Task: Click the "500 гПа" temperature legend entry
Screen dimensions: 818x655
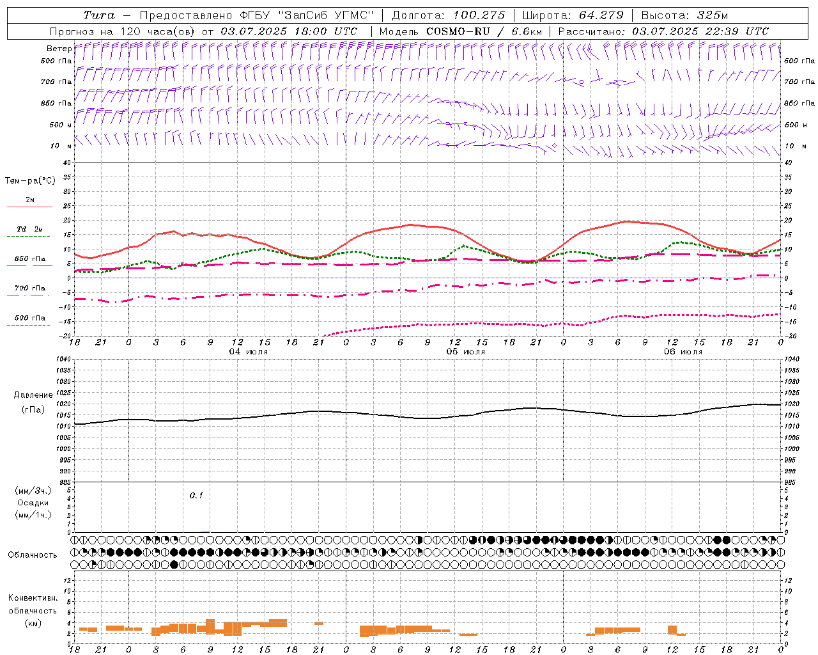Action: [x=29, y=318]
